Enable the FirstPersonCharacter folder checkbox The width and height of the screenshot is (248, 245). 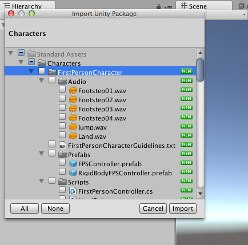(x=42, y=71)
